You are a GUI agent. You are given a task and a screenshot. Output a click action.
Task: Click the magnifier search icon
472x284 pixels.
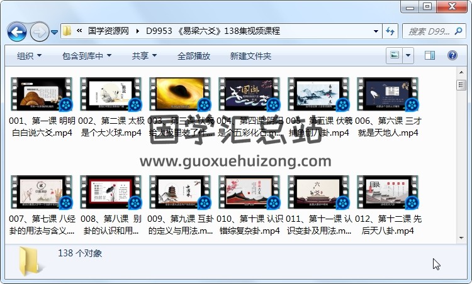458,31
